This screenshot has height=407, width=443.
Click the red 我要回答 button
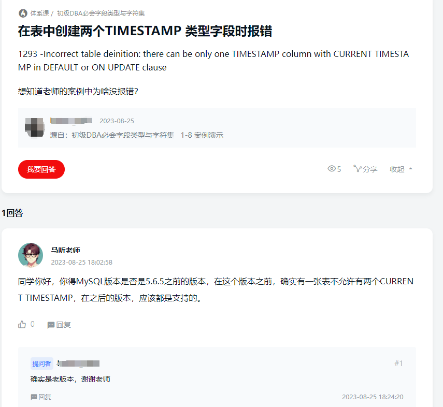pos(41,169)
